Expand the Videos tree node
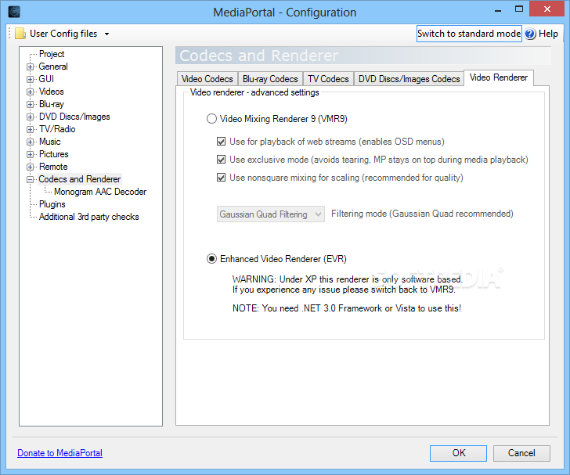 [x=31, y=92]
